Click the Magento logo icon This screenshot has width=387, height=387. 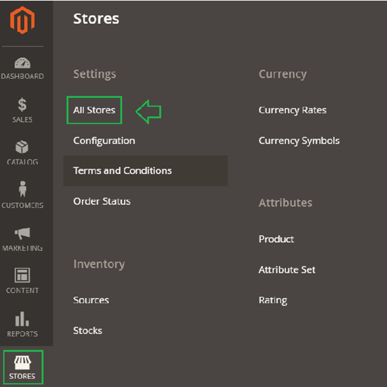pyautogui.click(x=22, y=20)
